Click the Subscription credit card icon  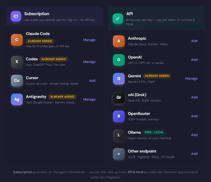[x=16, y=16]
